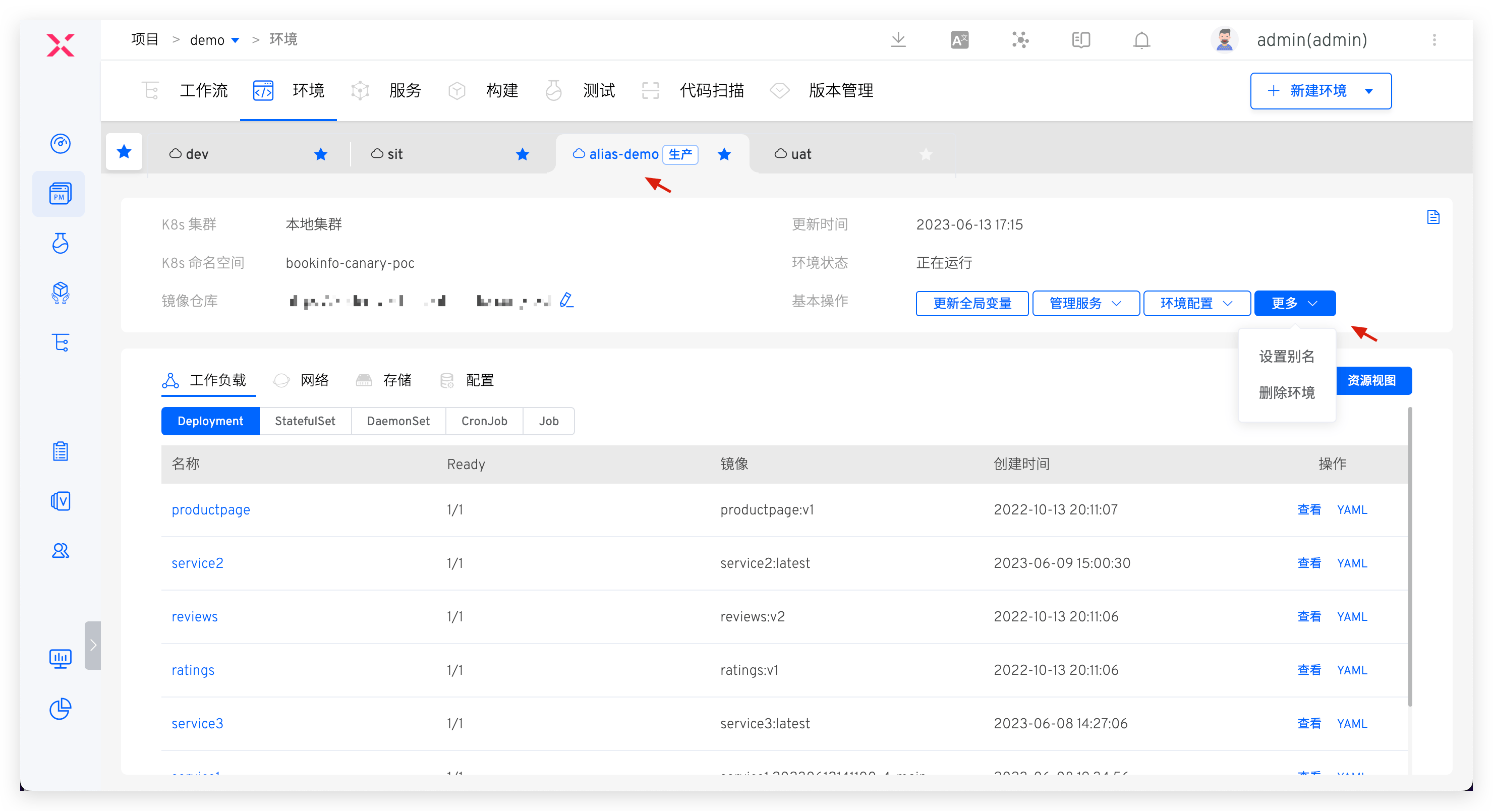Open the dashboard overview from sidebar
The width and height of the screenshot is (1493, 811).
[61, 144]
